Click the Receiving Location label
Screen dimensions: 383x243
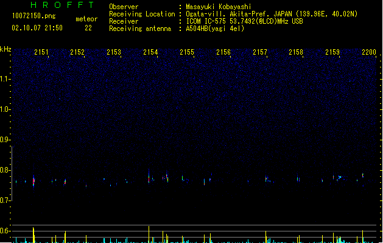coord(142,14)
